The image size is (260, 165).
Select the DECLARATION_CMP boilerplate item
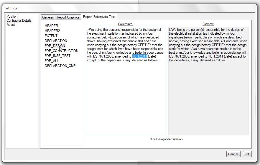click(x=60, y=66)
